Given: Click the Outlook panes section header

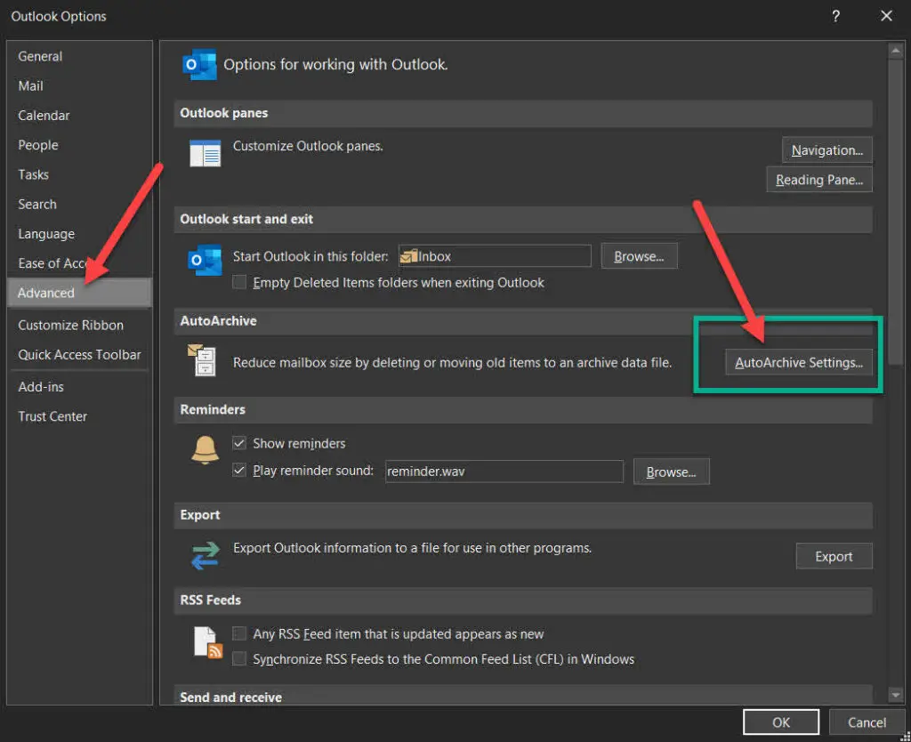Looking at the screenshot, I should point(523,113).
